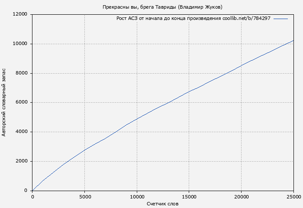Click the 6000 tick label on the y-axis

(x=22, y=103)
